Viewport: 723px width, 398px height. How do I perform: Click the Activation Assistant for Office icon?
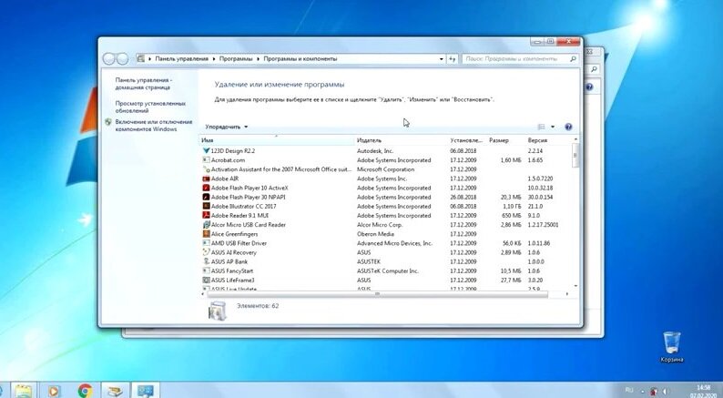tap(206, 169)
